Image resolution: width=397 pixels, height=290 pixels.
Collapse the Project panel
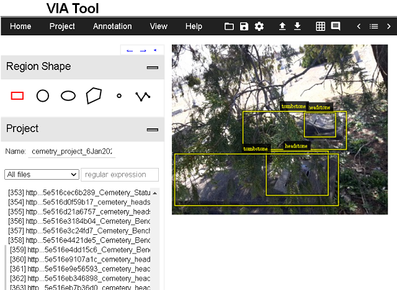click(x=153, y=130)
